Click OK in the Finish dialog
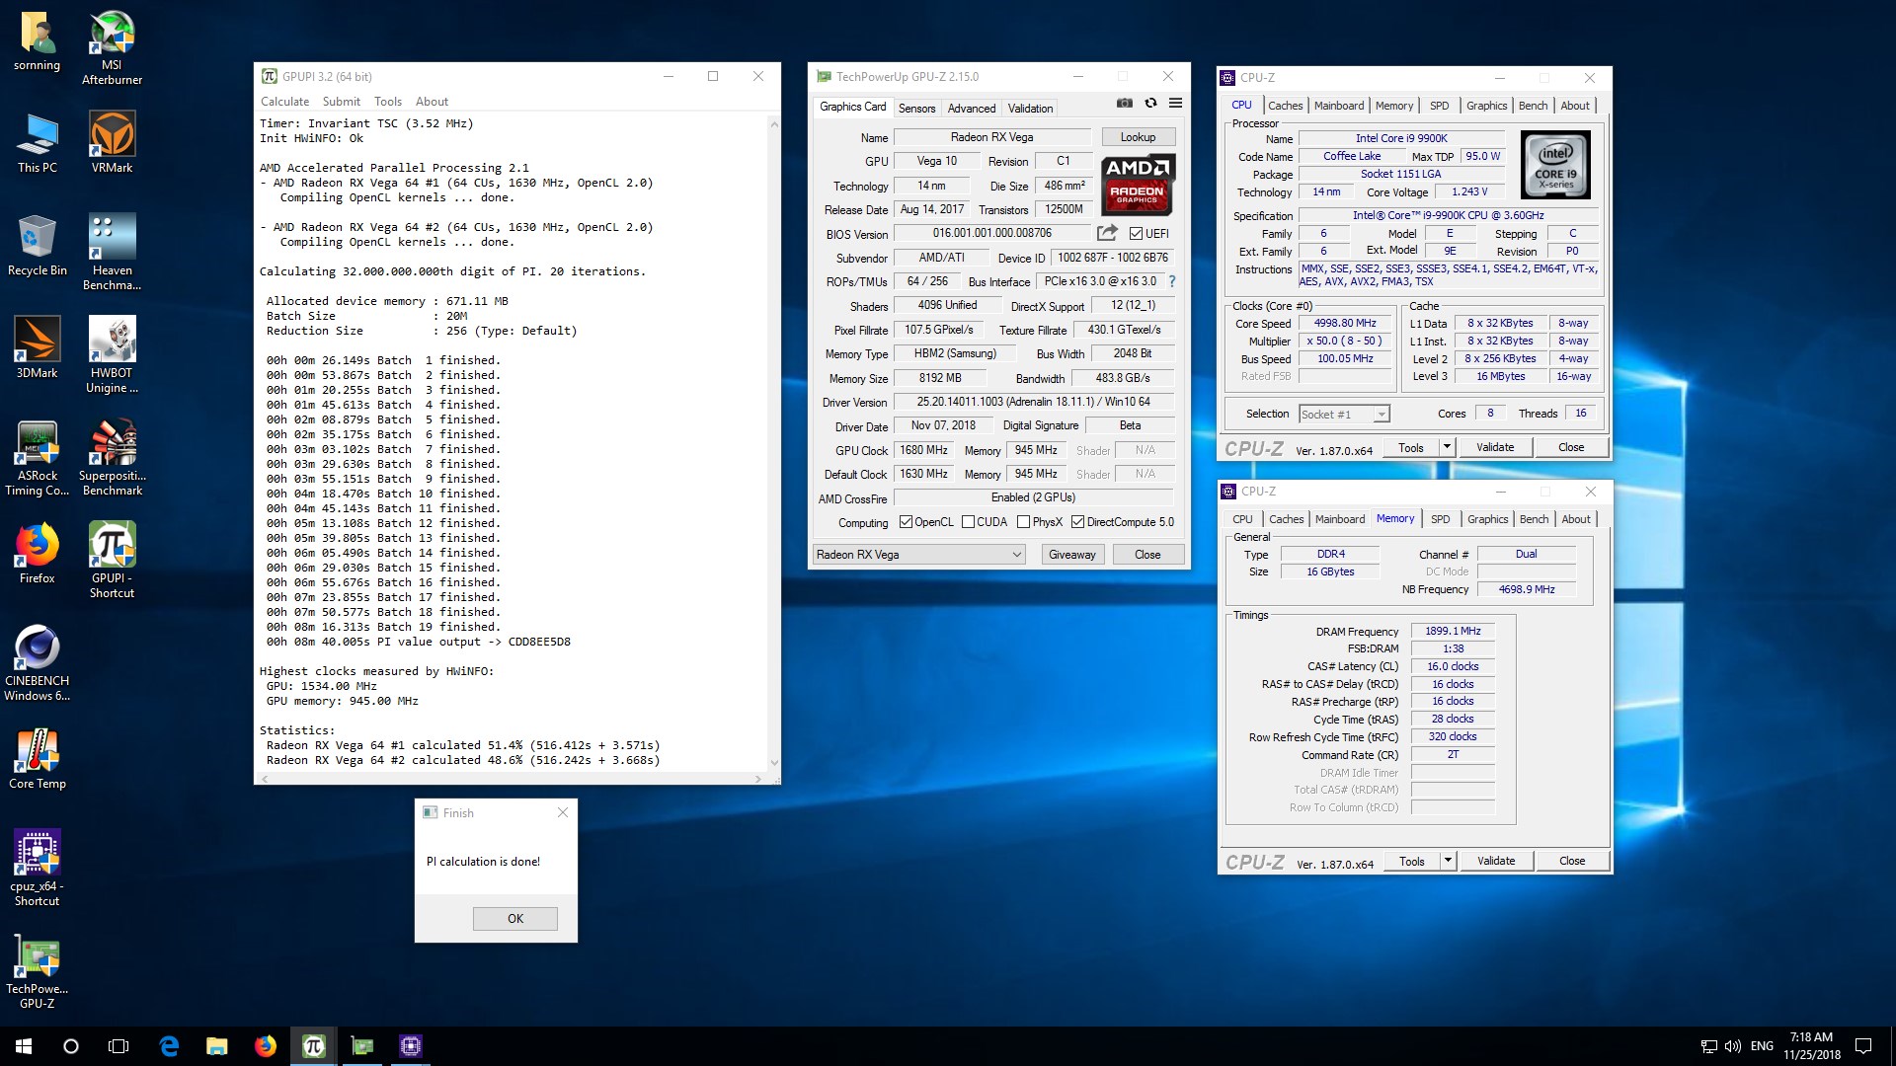The image size is (1896, 1066). 515,919
